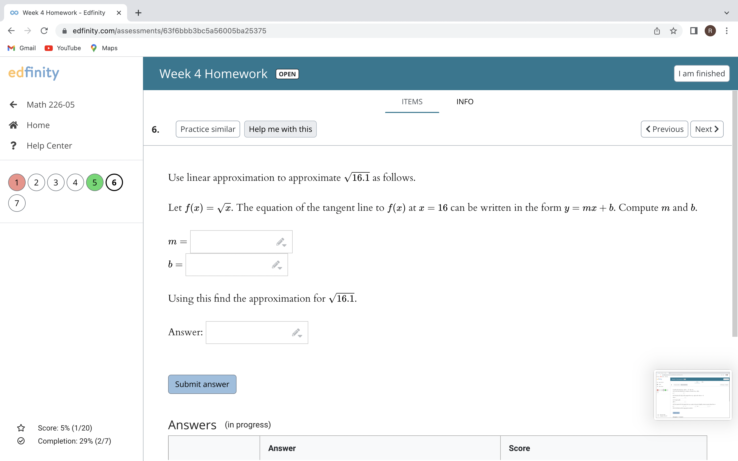Bookmark this page with the star icon
738x461 pixels.
(x=673, y=30)
